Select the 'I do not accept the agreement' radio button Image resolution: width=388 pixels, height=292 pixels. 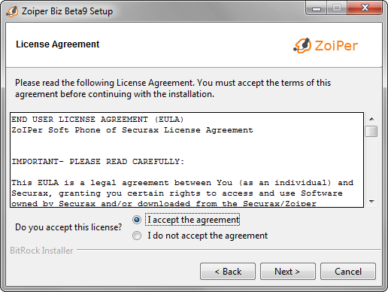point(137,236)
